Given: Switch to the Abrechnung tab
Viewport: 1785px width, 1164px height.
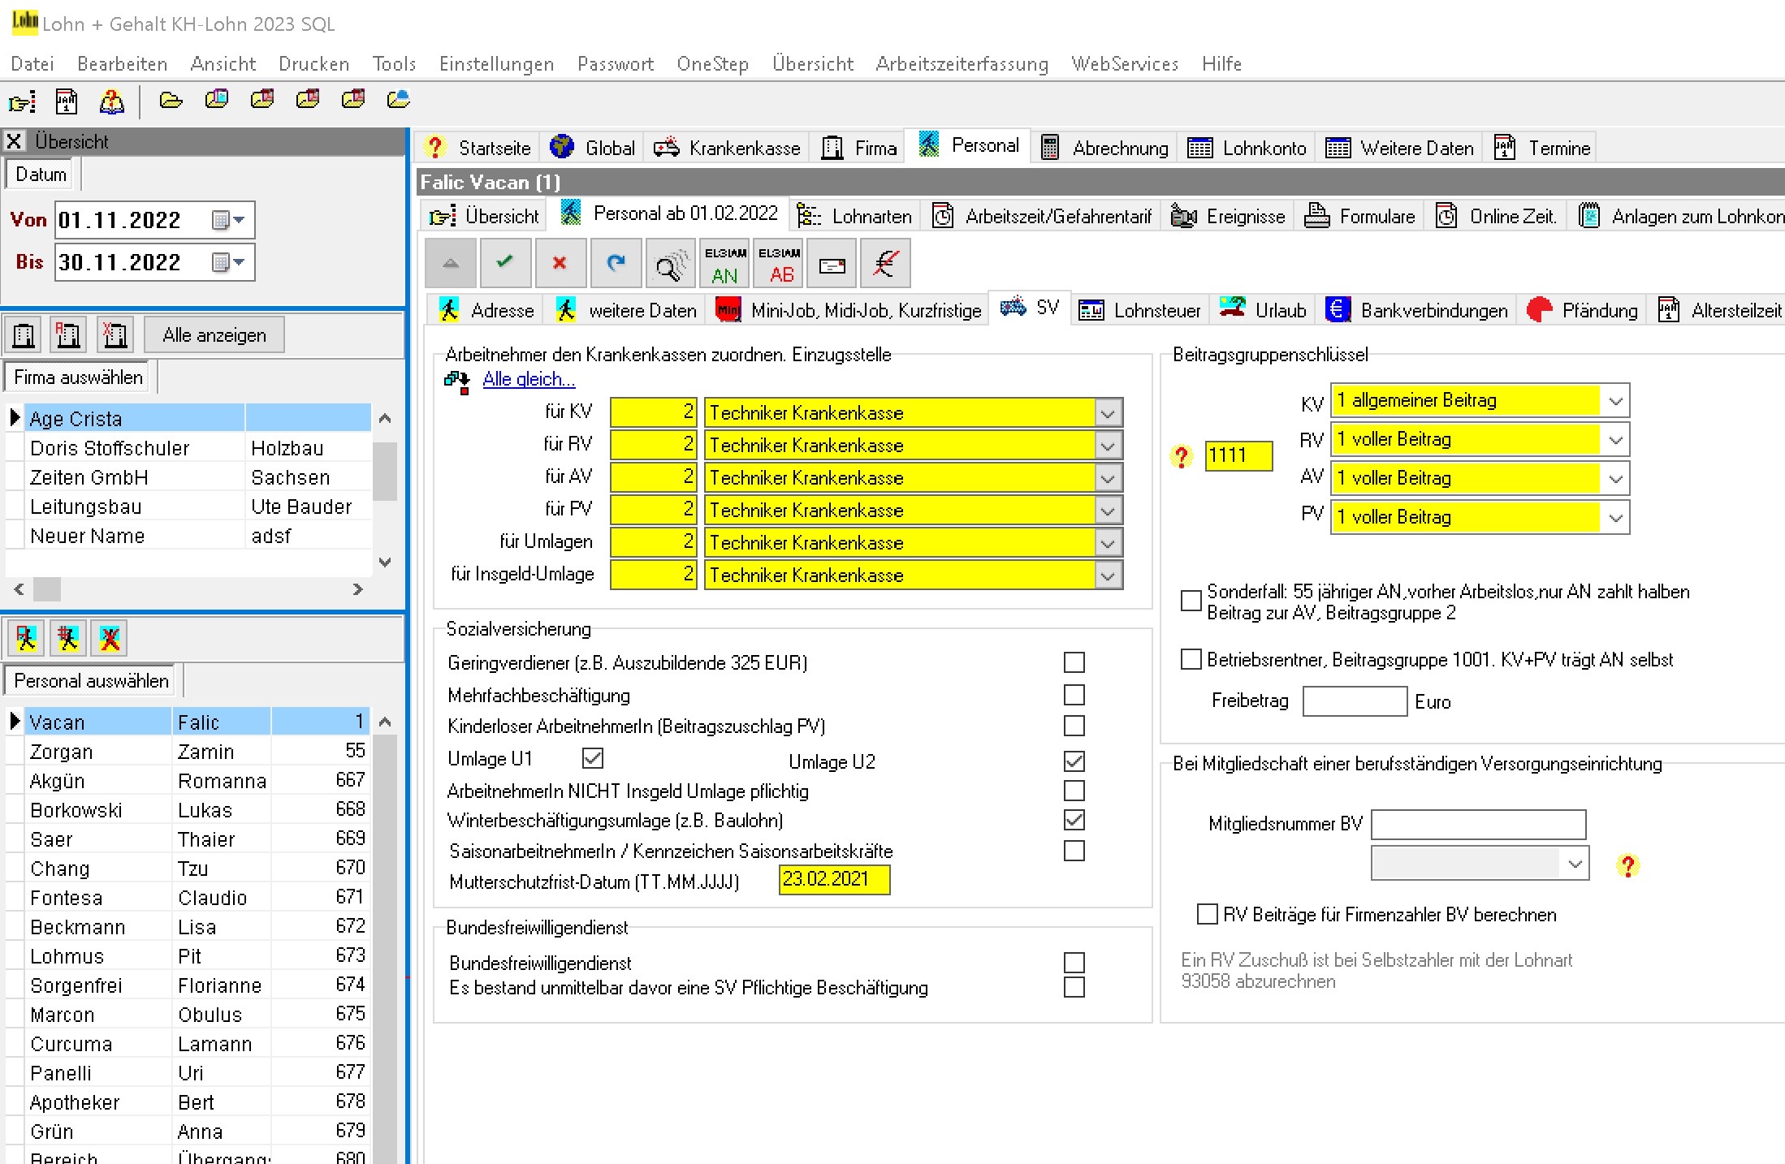Looking at the screenshot, I should 1104,148.
